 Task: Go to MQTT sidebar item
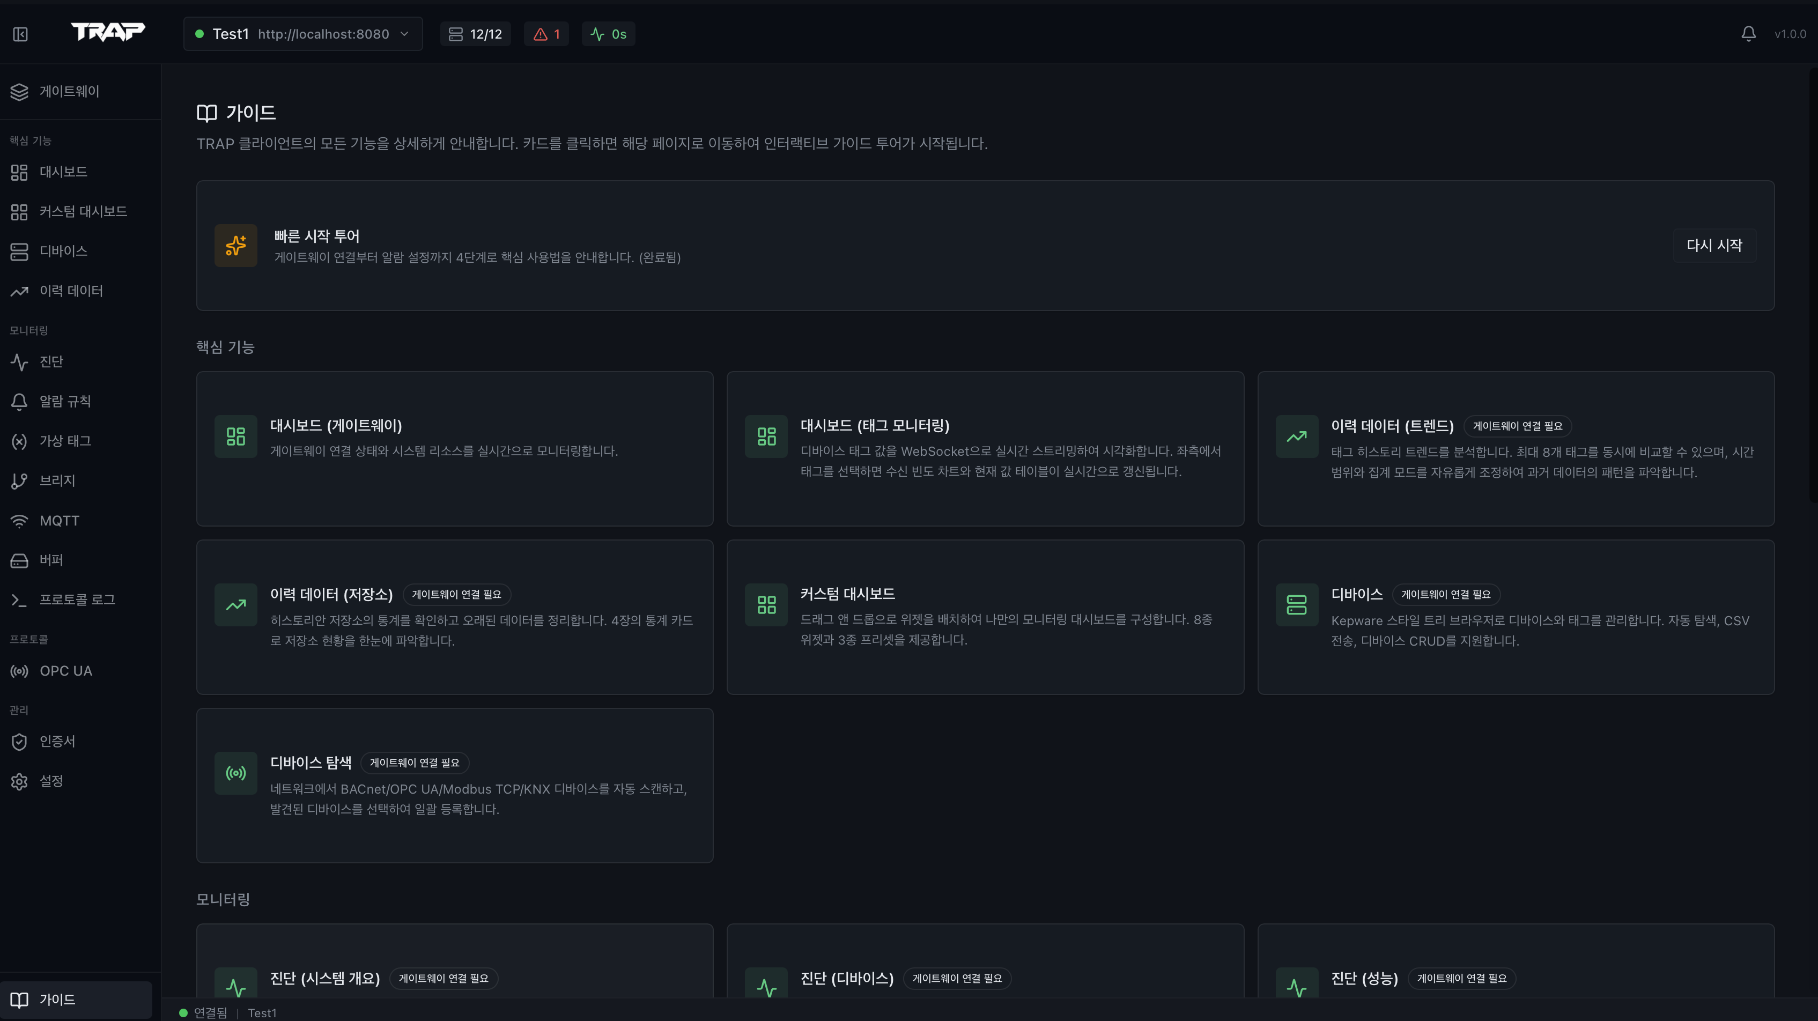pos(60,521)
